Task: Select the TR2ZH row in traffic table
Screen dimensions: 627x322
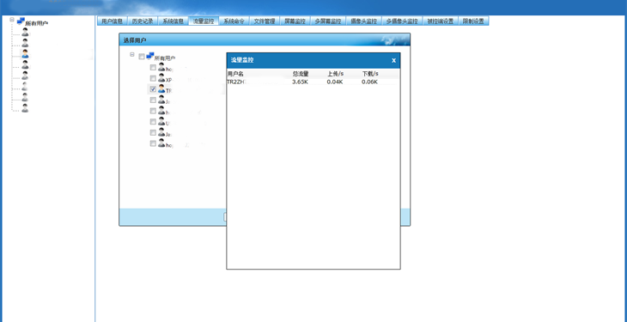Action: (313, 82)
